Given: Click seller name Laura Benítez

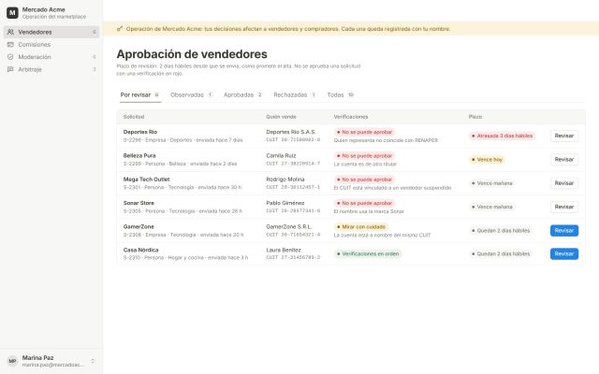Looking at the screenshot, I should [x=284, y=250].
